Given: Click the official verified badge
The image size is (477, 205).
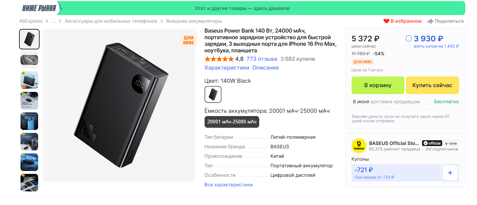Looking at the screenshot, I should point(432,143).
